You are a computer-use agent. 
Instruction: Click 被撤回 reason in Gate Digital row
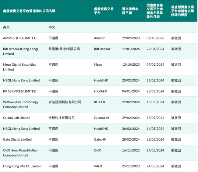pos(176,139)
